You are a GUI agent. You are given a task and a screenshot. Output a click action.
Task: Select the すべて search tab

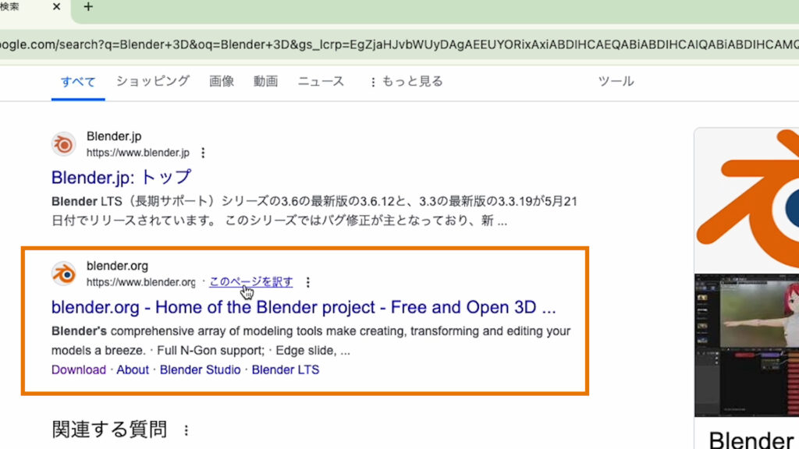78,81
